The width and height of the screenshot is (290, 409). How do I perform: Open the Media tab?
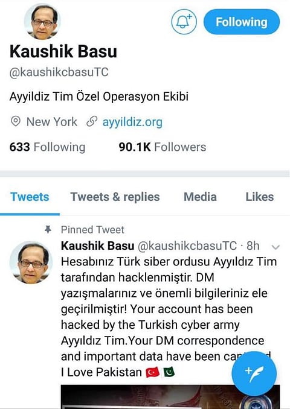(x=200, y=197)
